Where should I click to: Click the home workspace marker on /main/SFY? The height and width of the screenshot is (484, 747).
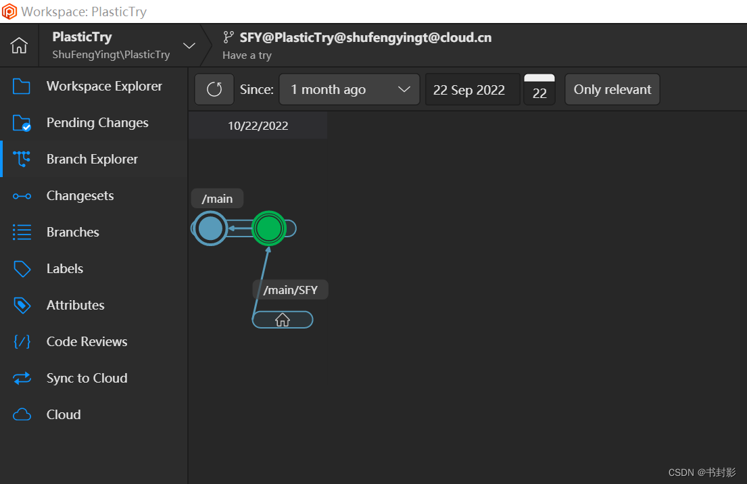[283, 320]
